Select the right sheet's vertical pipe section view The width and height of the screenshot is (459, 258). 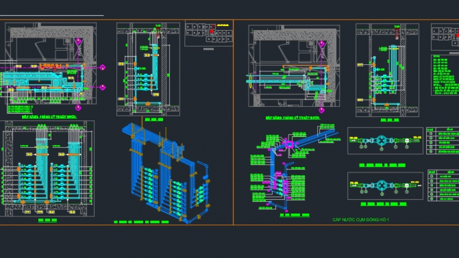pyautogui.click(x=387, y=70)
